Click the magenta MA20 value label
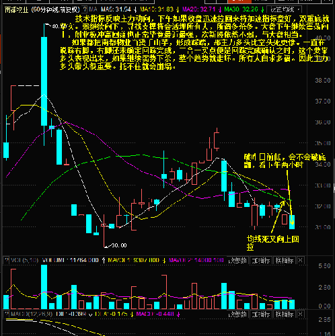Image resolution: width=335 pixels, height=336 pixels. pyautogui.click(x=199, y=9)
